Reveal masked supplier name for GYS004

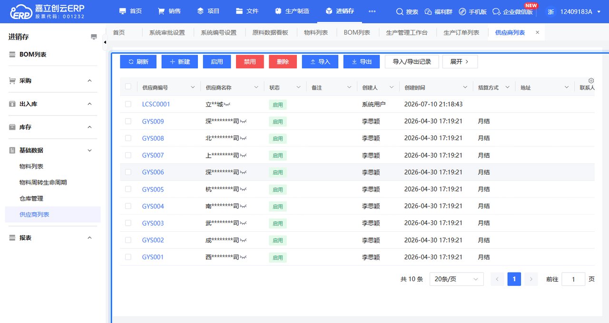coord(243,206)
